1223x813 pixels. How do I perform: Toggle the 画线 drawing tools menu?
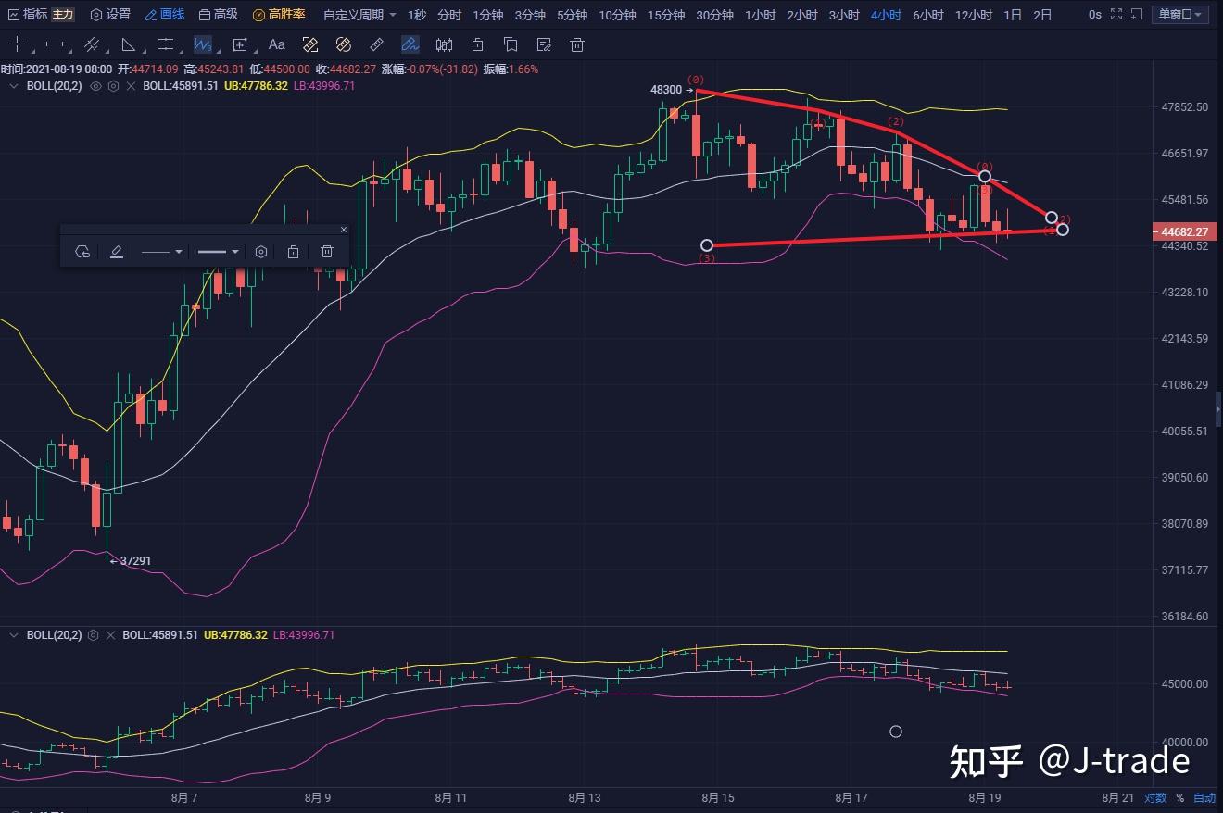click(165, 15)
